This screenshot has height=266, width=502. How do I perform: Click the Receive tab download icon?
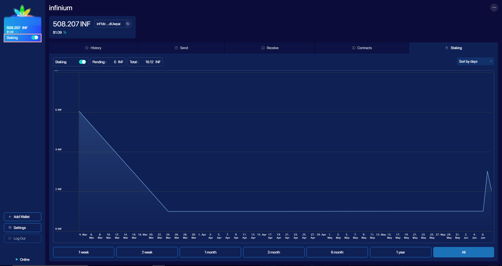click(263, 48)
